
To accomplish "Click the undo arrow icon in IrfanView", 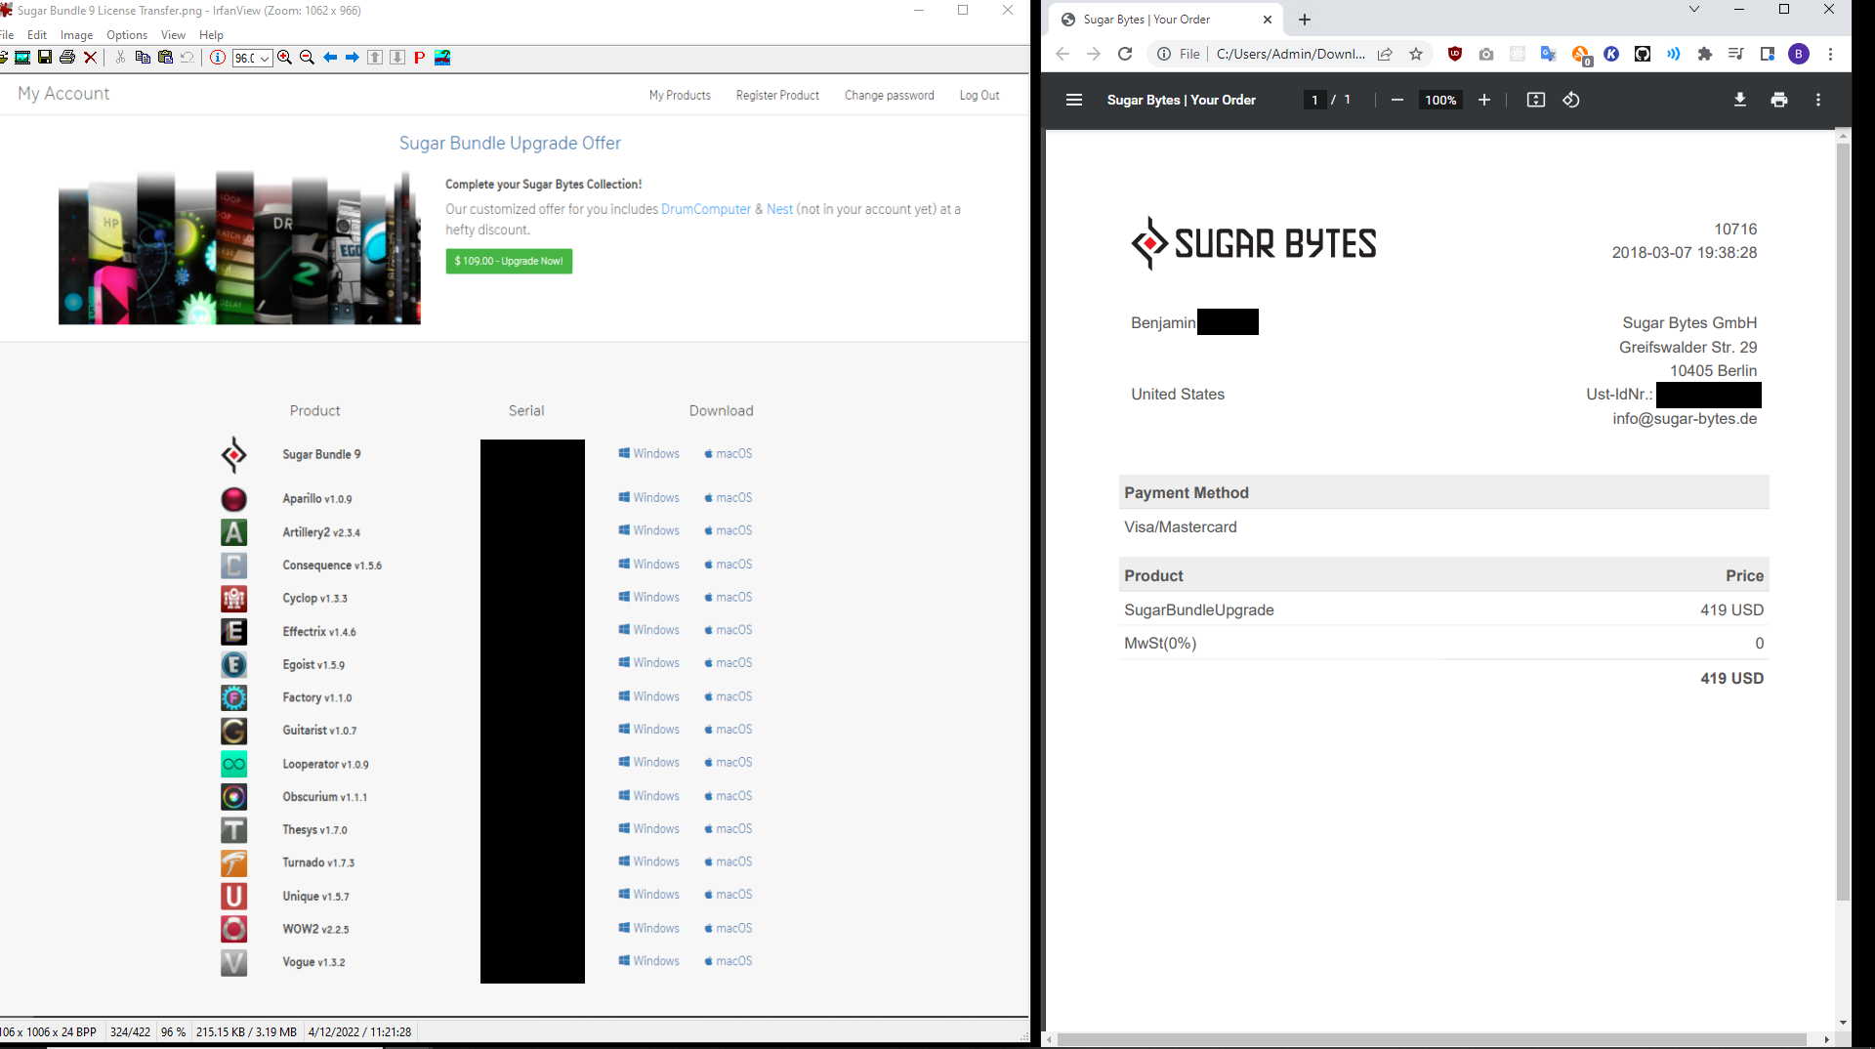I will click(187, 58).
